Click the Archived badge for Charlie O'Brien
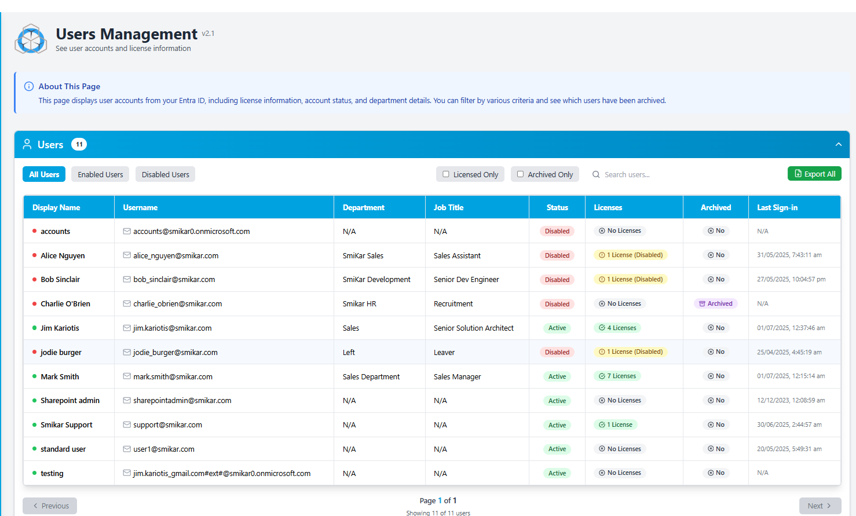The height and width of the screenshot is (516, 856). [716, 303]
